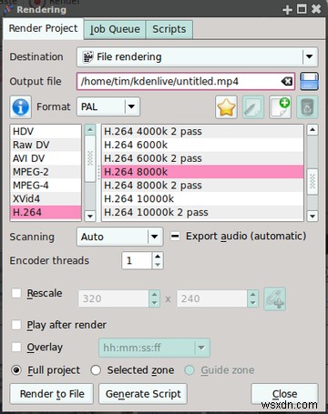
Task: Click the format list scrollbar handle
Action: (90, 158)
